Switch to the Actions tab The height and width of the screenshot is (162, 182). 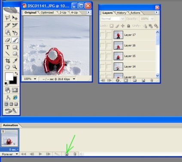135,13
